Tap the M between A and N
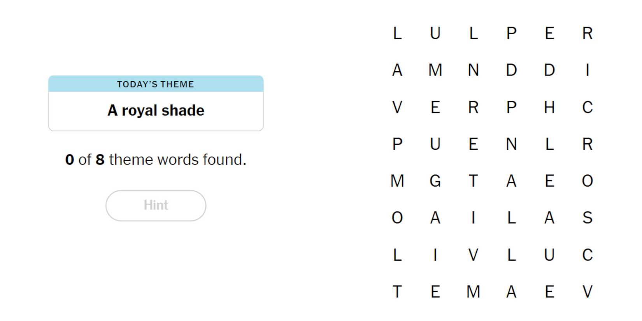 435,70
